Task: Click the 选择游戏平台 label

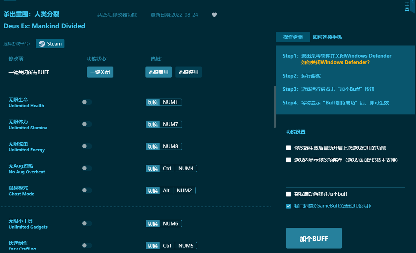Action: 17,44
